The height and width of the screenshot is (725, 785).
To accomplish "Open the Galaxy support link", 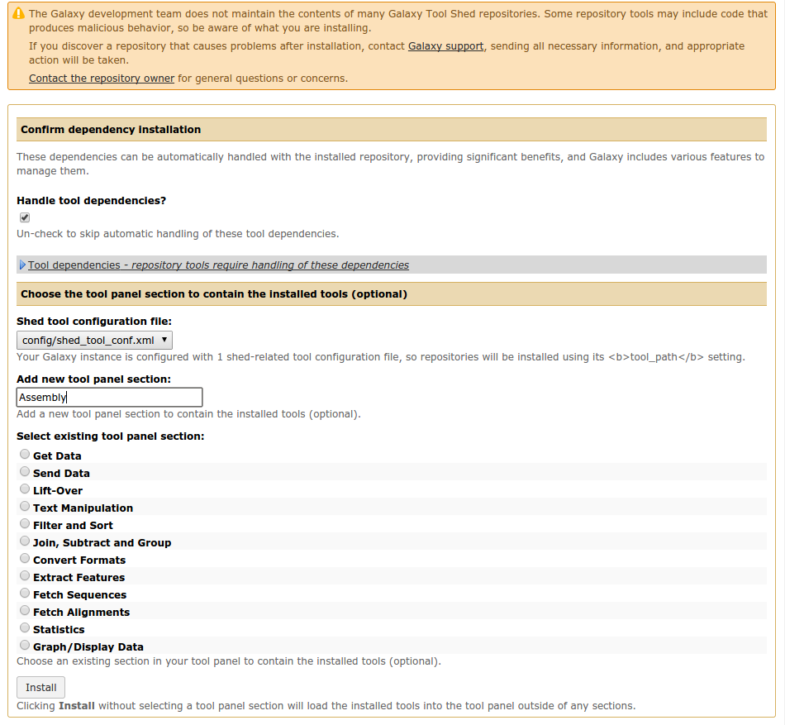I will 445,46.
